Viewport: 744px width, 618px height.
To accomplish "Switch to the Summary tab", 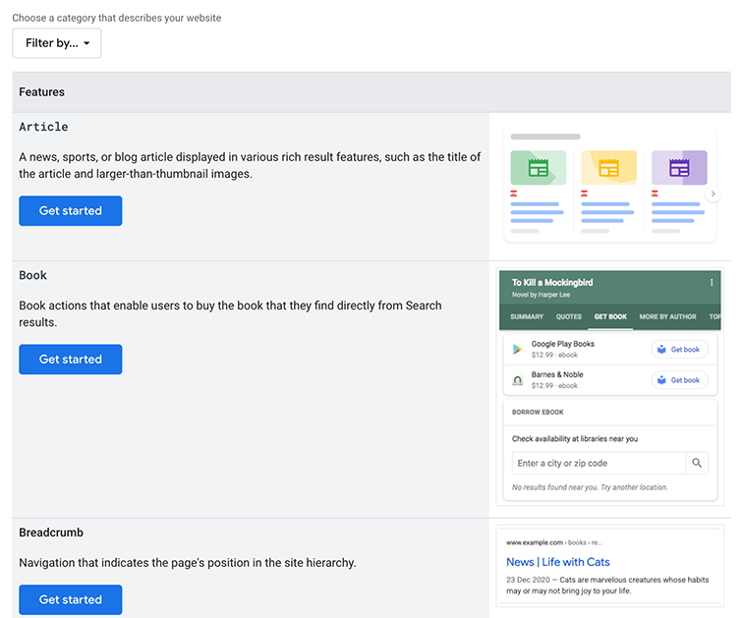I will click(x=527, y=317).
